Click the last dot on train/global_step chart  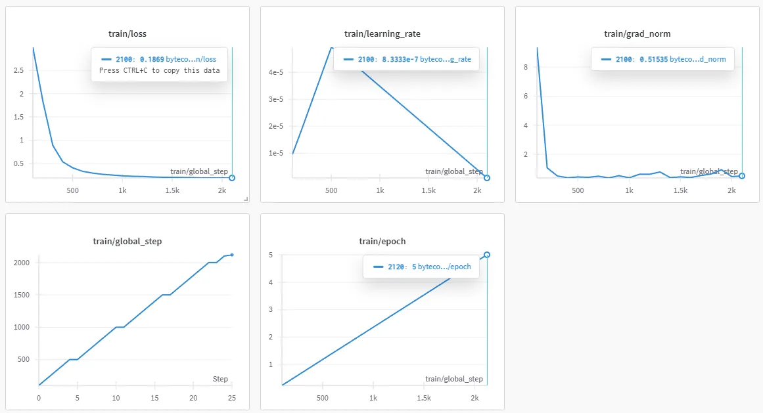[x=232, y=255]
